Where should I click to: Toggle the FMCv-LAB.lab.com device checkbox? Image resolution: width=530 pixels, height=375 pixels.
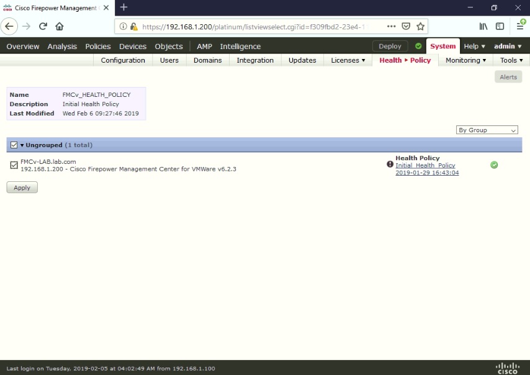click(x=14, y=165)
